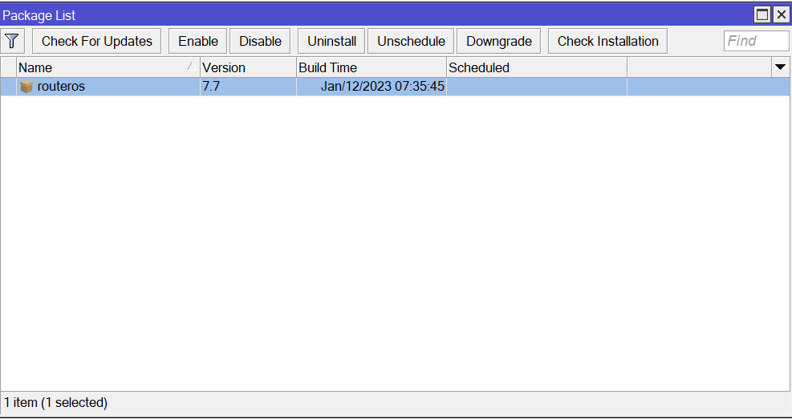Click the Enable button
792x419 pixels.
coord(197,41)
